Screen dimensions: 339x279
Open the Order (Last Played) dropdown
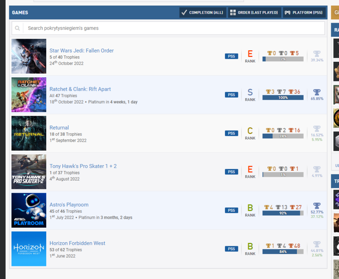coord(254,13)
